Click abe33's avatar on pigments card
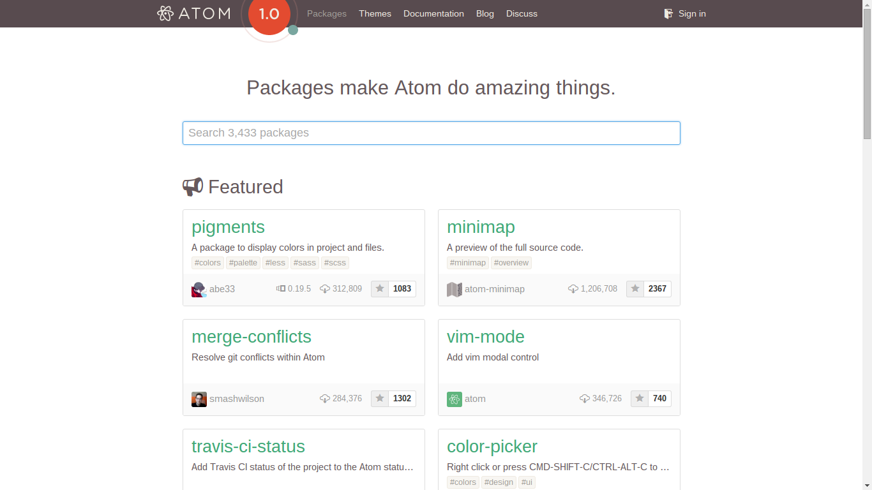 point(199,289)
